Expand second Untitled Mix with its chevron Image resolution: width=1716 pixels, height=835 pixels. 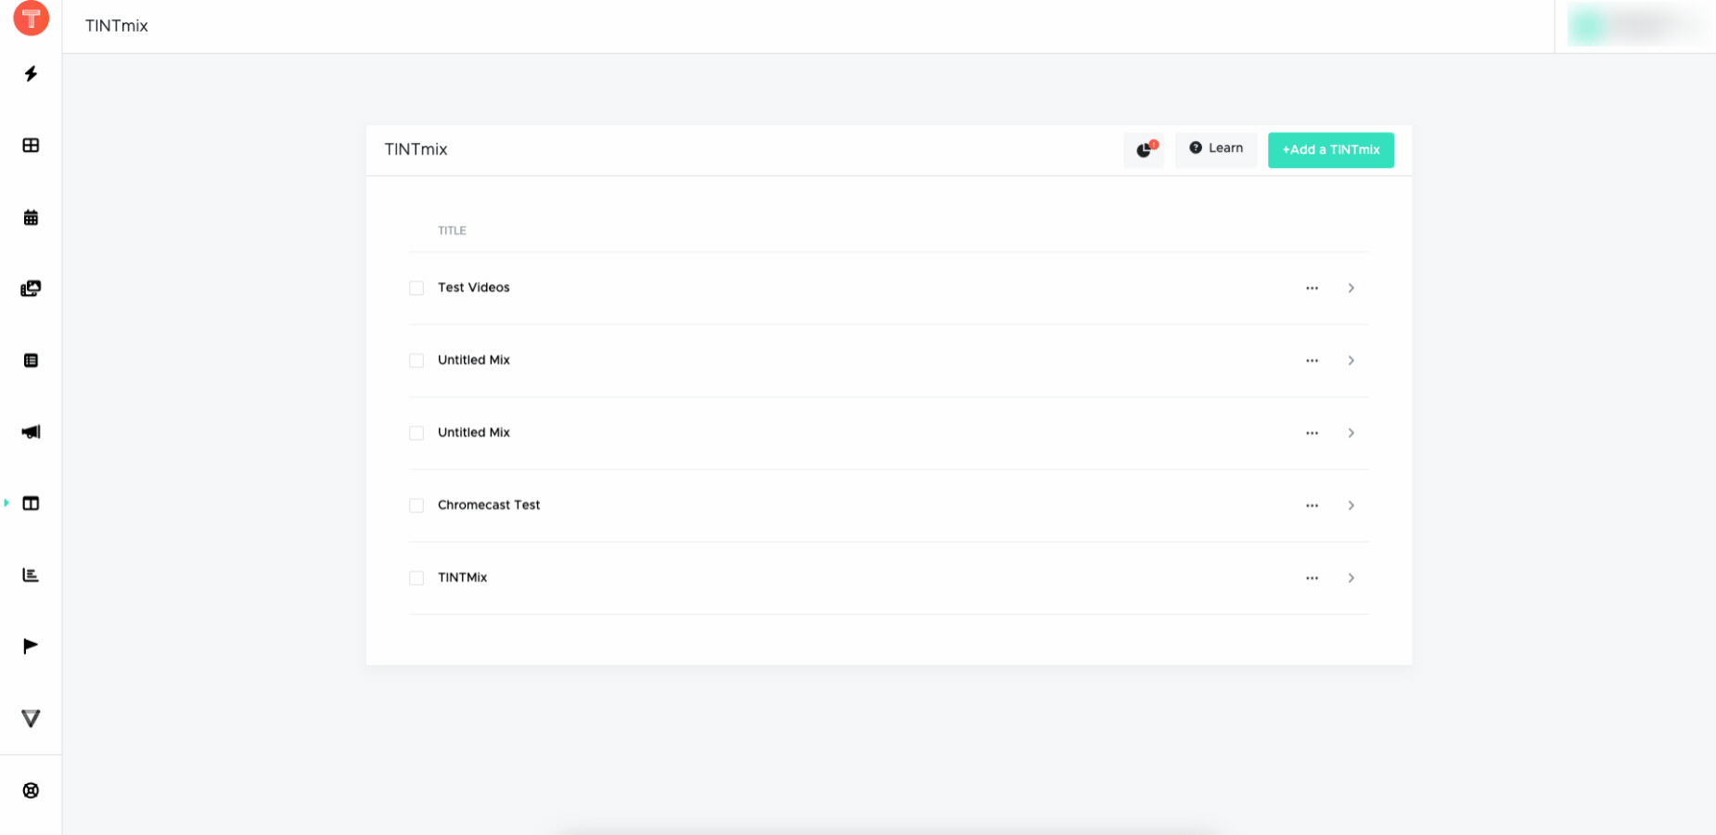tap(1351, 432)
